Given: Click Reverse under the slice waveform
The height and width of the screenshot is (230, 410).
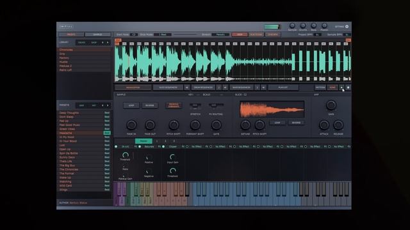Looking at the screenshot, I should coord(296,123).
